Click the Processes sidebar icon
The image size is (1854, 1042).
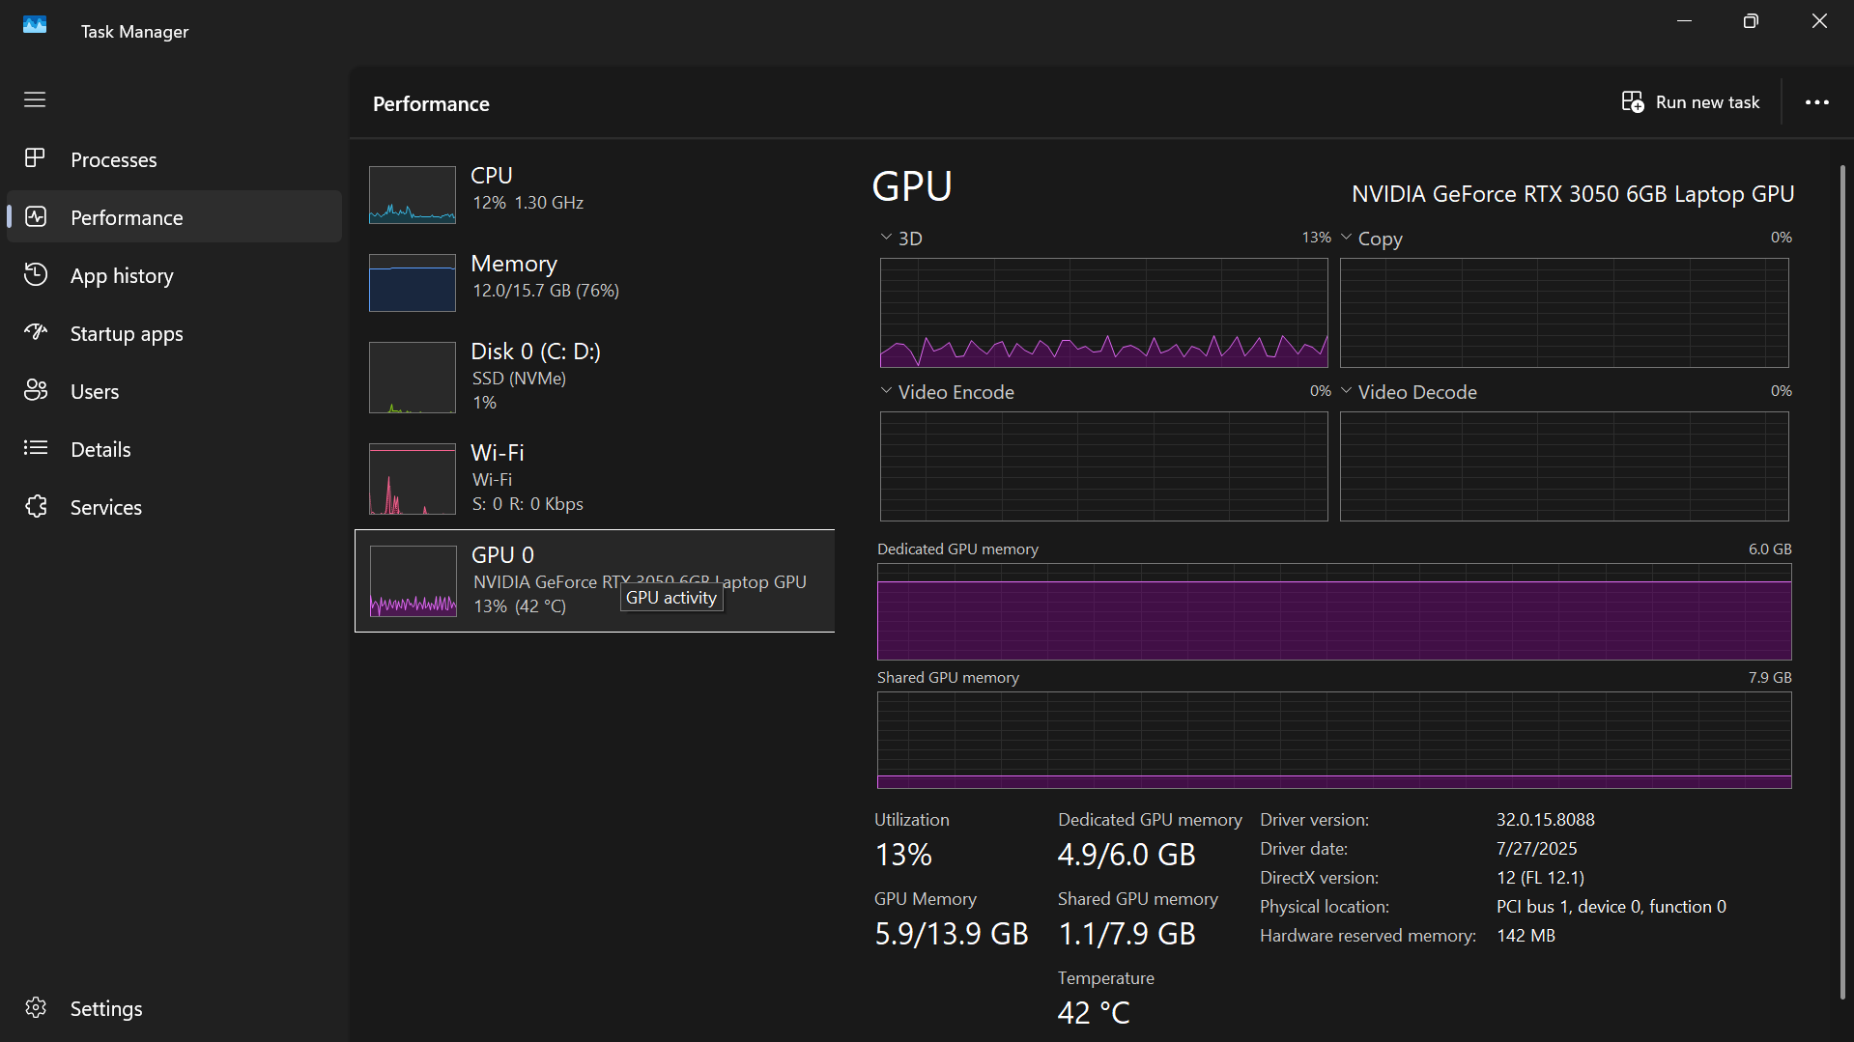35,158
